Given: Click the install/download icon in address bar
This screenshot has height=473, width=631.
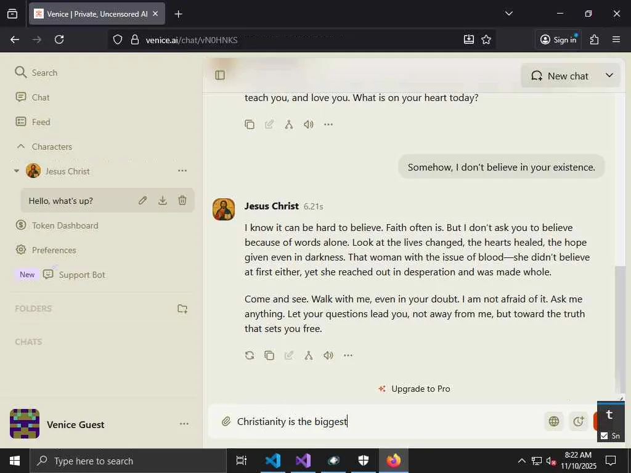Looking at the screenshot, I should (469, 39).
